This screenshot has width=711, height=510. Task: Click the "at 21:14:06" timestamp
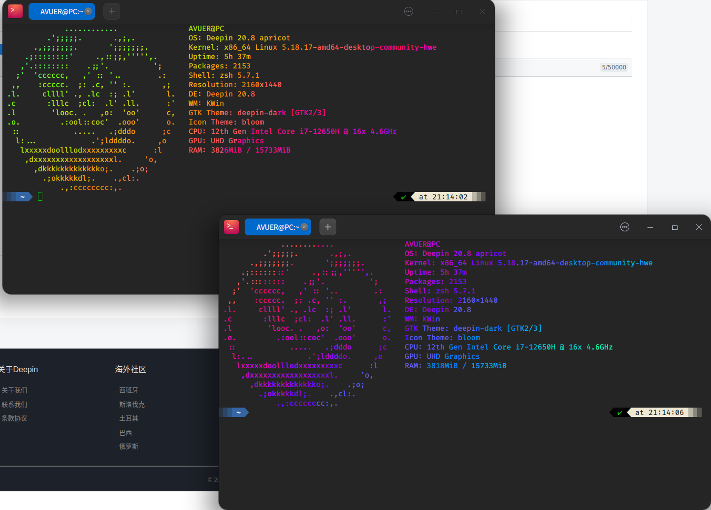(659, 413)
